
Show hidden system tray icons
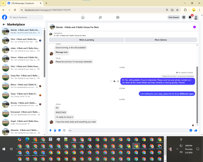[x=177, y=149]
